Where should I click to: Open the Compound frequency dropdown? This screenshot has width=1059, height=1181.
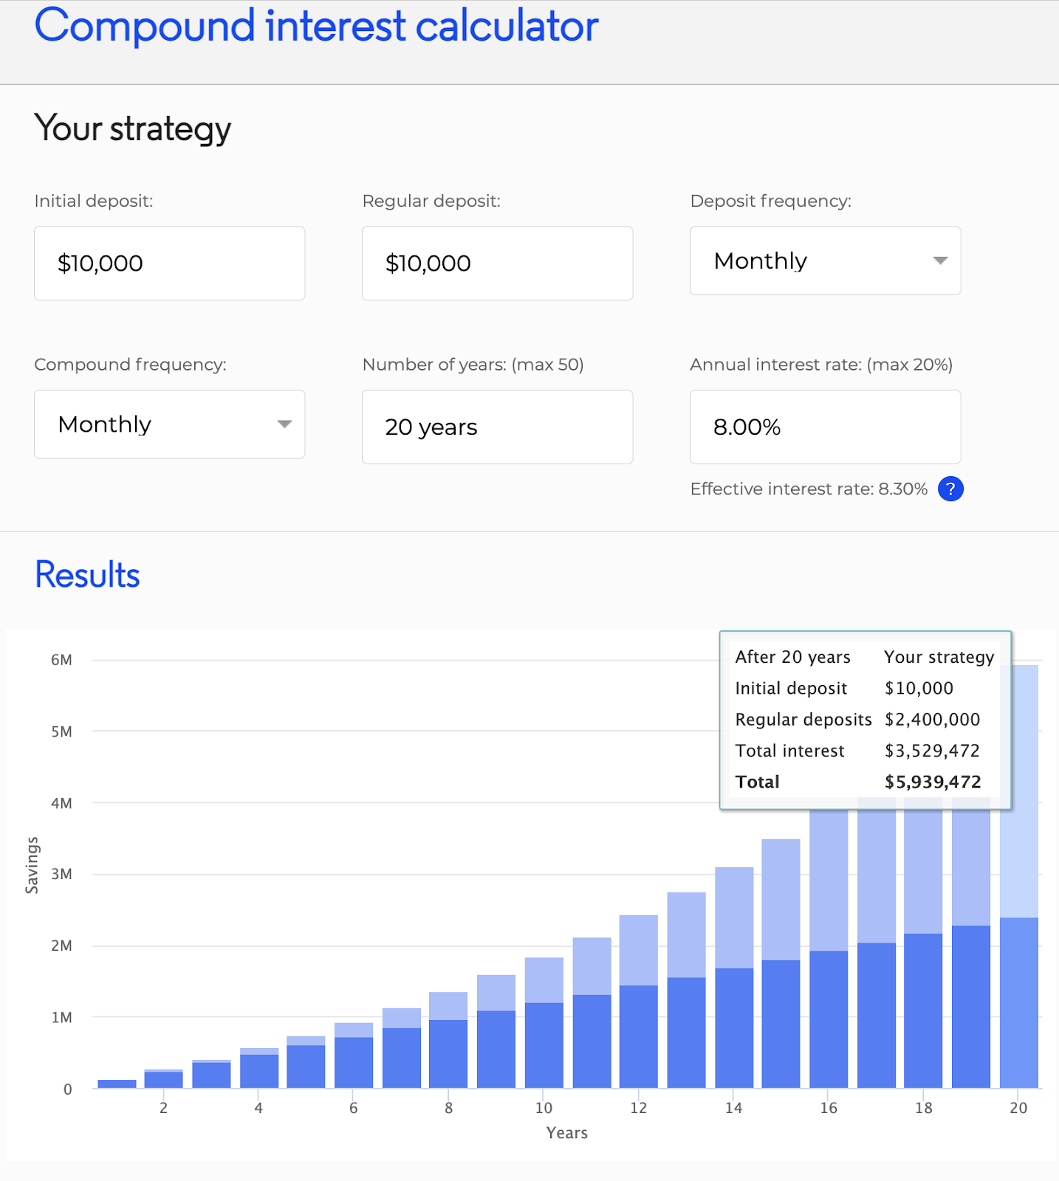[169, 424]
